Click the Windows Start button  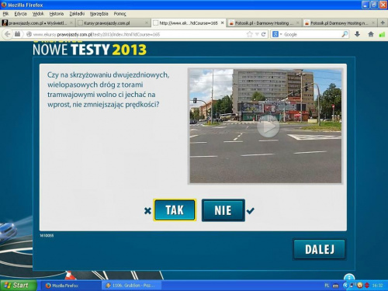coord(18,286)
